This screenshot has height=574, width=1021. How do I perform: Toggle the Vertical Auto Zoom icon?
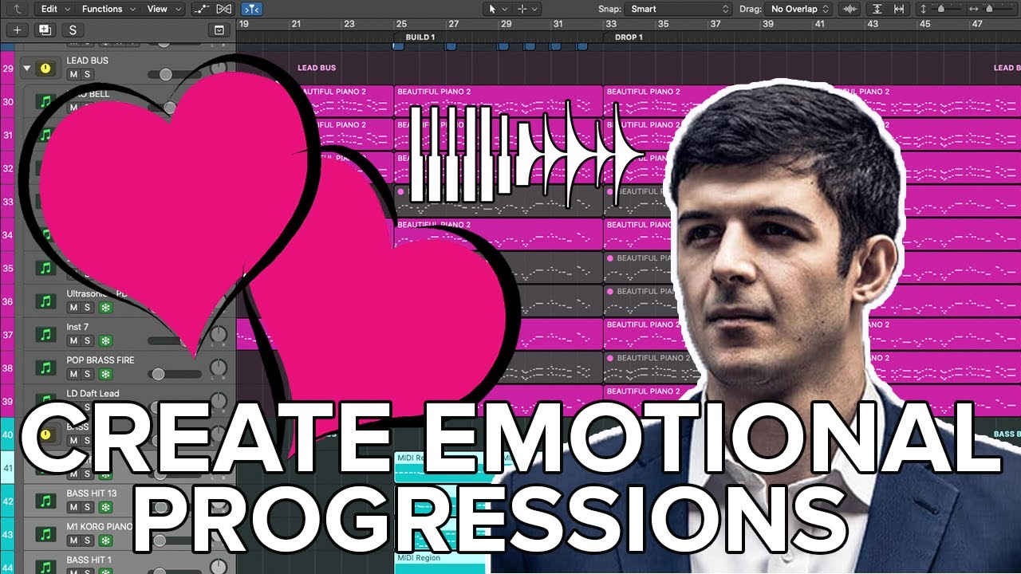pos(877,9)
